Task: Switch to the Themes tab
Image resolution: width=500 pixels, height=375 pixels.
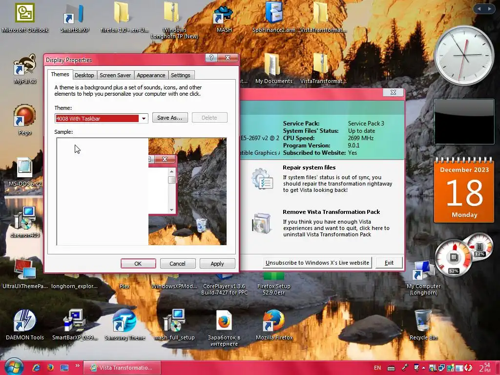Action: (x=60, y=74)
